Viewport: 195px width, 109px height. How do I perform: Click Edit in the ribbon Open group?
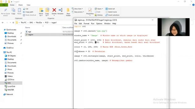[97, 12]
